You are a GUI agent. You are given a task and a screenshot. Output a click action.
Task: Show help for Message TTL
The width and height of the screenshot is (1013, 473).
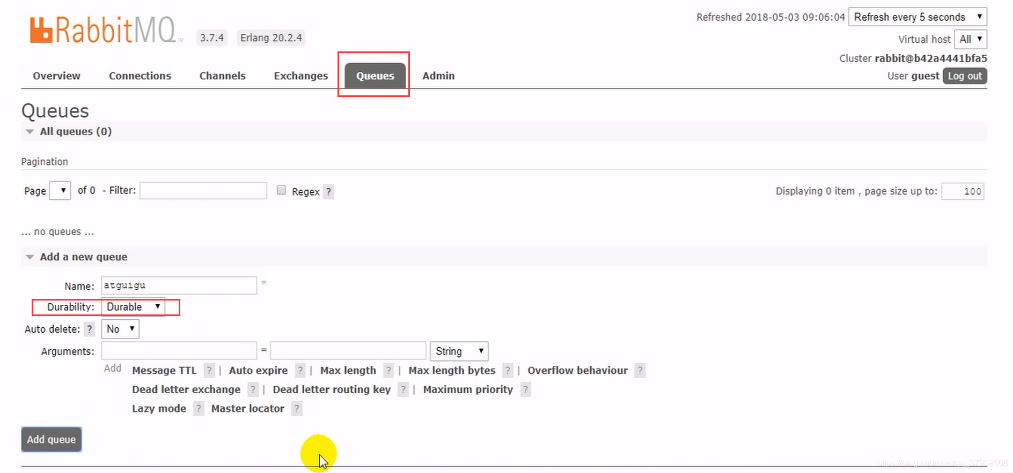tap(209, 371)
